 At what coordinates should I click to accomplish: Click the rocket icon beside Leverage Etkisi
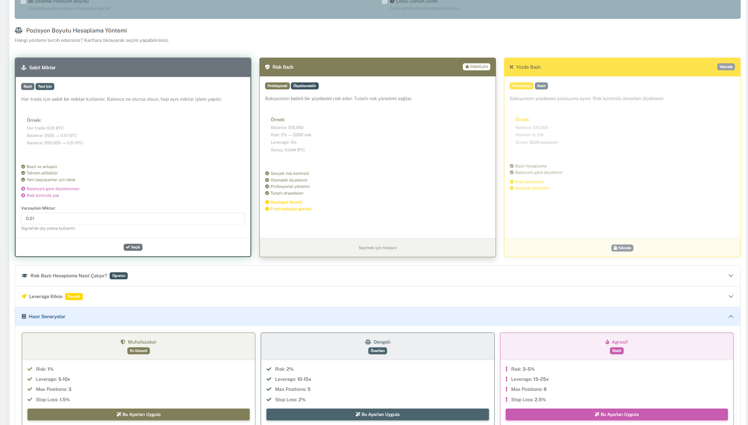[x=24, y=296]
